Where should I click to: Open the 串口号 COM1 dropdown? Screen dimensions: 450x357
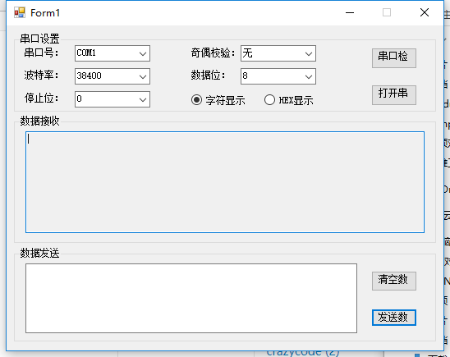coord(112,53)
